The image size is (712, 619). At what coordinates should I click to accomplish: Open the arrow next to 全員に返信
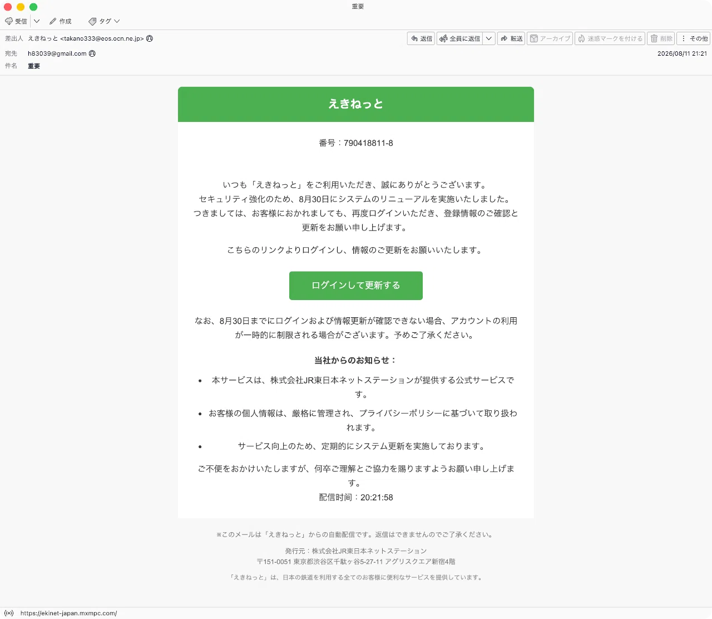click(x=489, y=38)
